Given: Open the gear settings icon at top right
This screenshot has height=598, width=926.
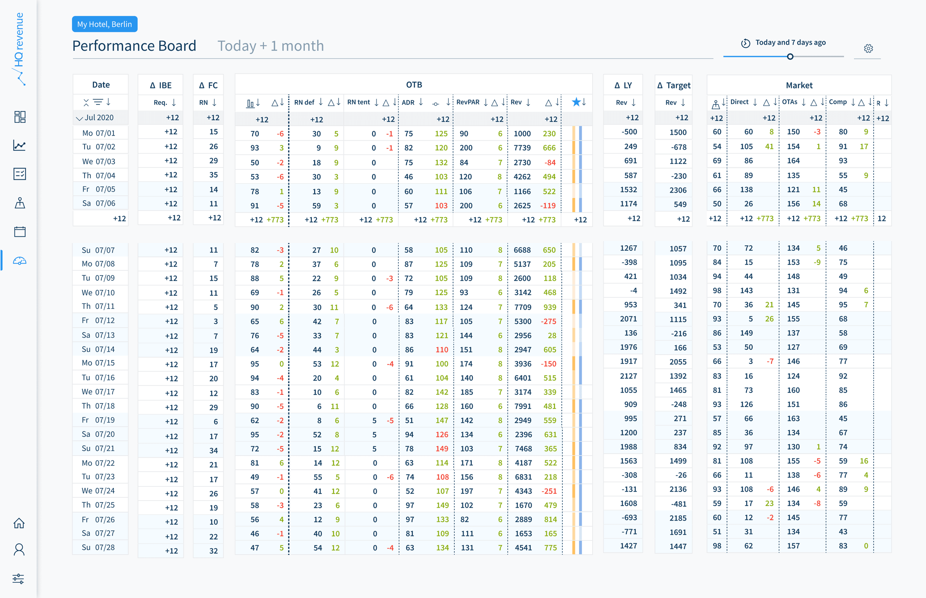Looking at the screenshot, I should 868,48.
